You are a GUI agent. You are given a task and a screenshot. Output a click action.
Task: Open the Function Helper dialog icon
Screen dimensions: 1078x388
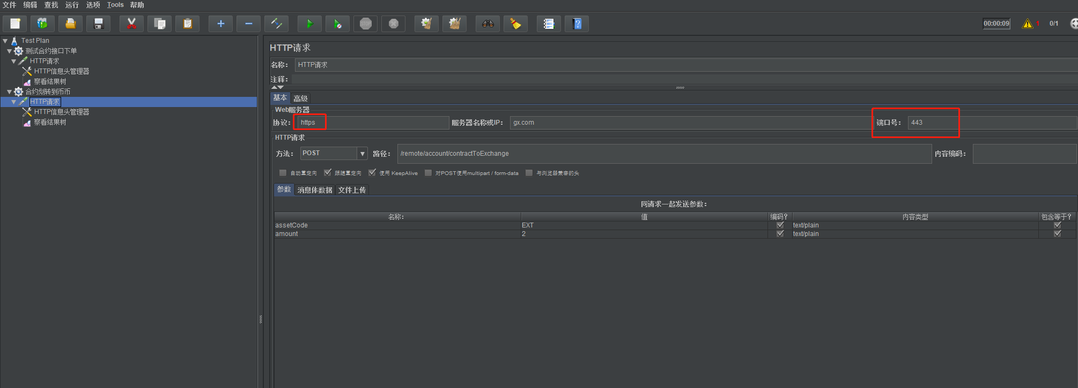click(x=549, y=24)
